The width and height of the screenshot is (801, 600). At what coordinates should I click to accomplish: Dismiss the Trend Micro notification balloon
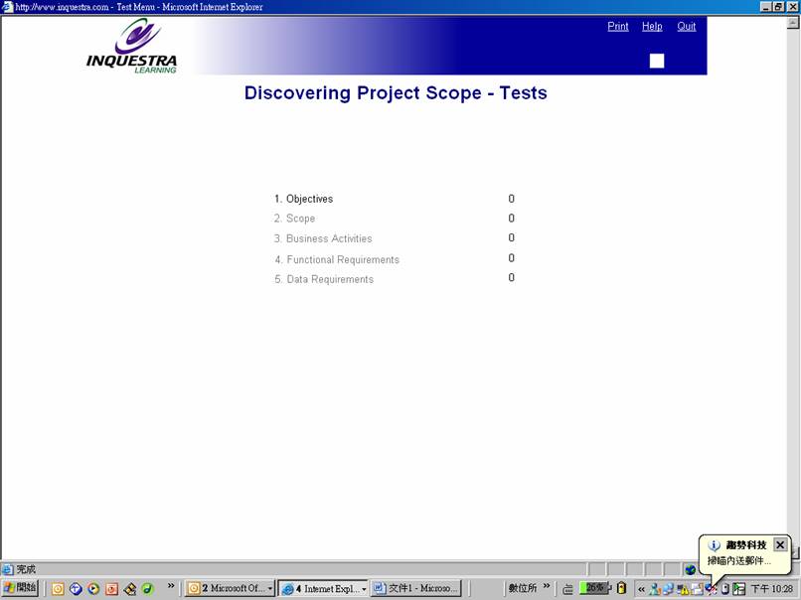pyautogui.click(x=780, y=544)
